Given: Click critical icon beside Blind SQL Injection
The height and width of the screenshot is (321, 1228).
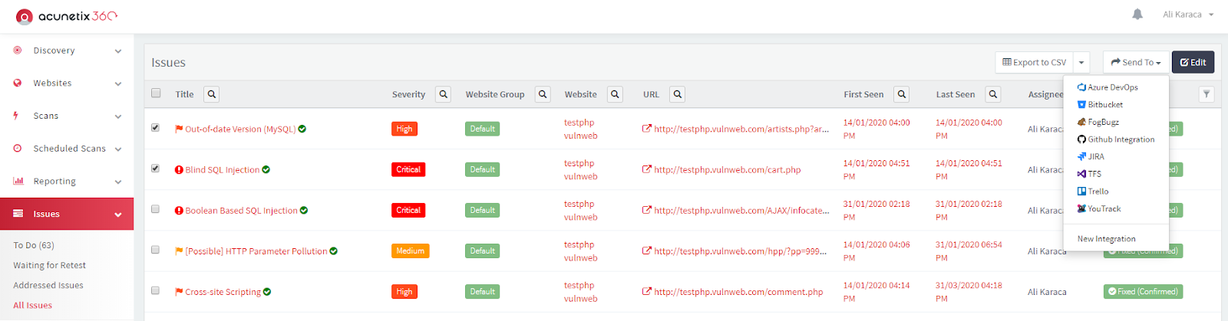Looking at the screenshot, I should pyautogui.click(x=179, y=170).
